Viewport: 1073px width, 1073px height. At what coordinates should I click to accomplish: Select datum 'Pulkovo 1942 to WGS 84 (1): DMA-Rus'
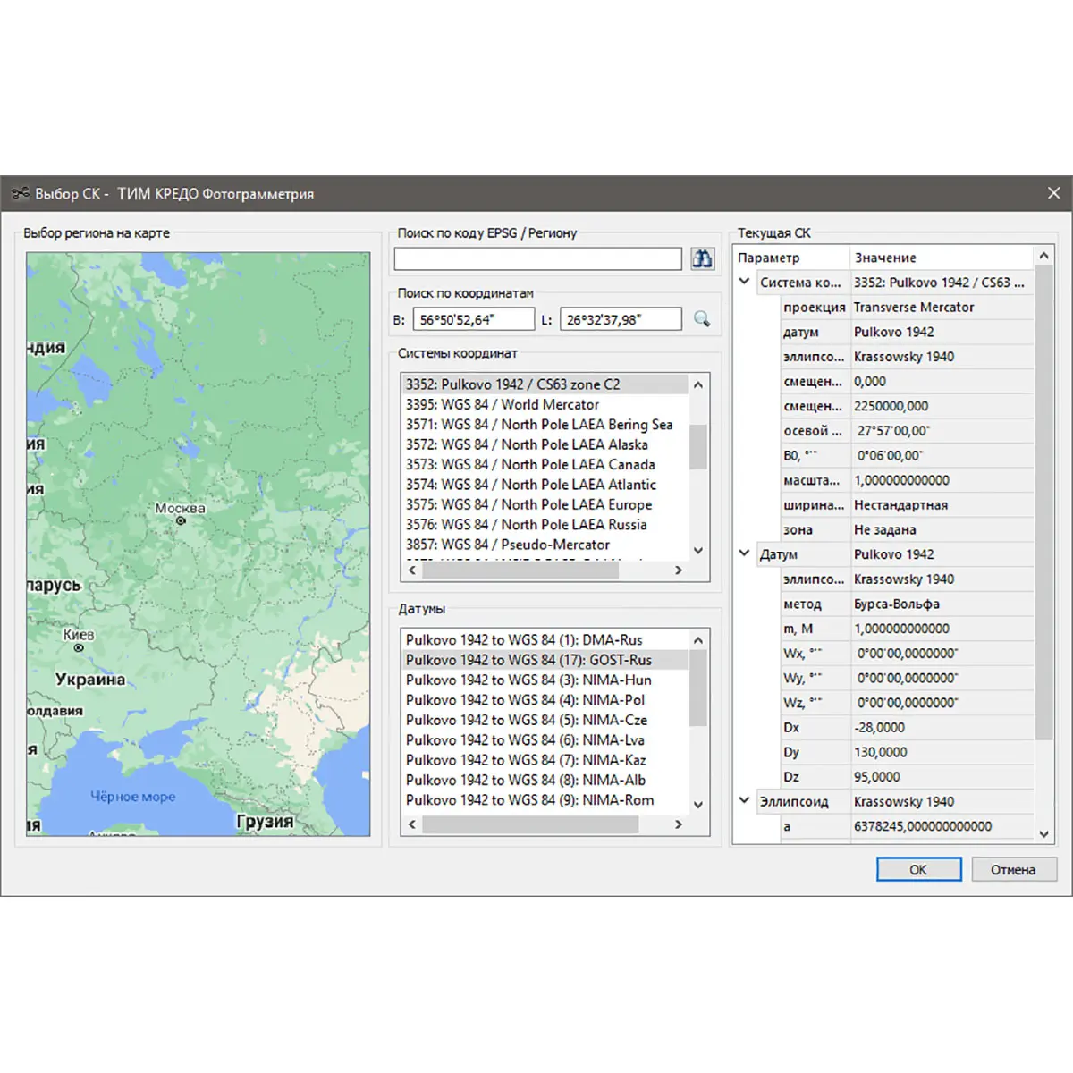pos(523,640)
